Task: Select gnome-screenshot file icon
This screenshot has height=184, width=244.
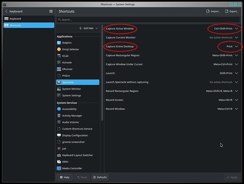Action: click(x=59, y=142)
